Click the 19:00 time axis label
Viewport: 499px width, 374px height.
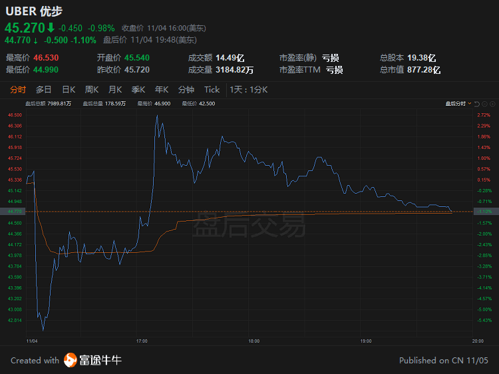point(366,341)
